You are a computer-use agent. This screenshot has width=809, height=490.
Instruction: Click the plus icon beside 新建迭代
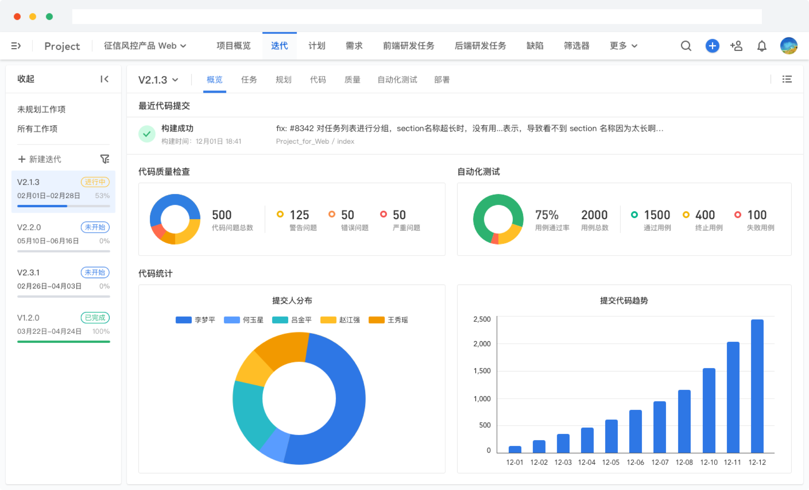(x=22, y=159)
